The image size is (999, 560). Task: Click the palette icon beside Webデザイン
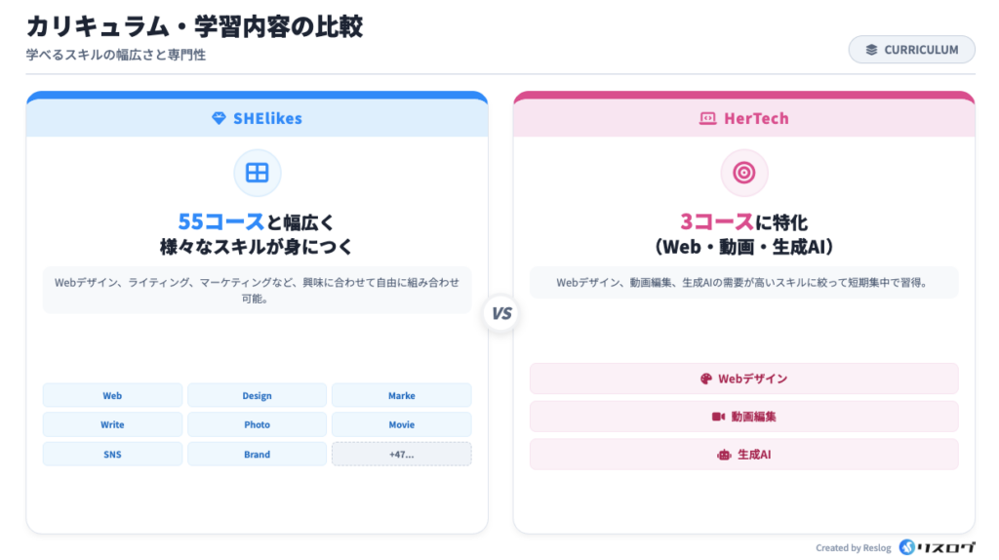tap(706, 379)
